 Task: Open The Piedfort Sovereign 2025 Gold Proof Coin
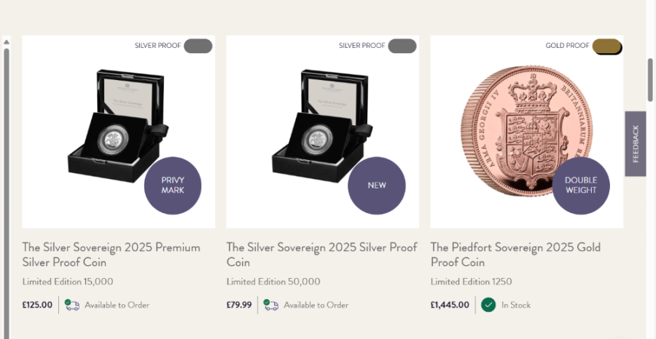coord(515,255)
